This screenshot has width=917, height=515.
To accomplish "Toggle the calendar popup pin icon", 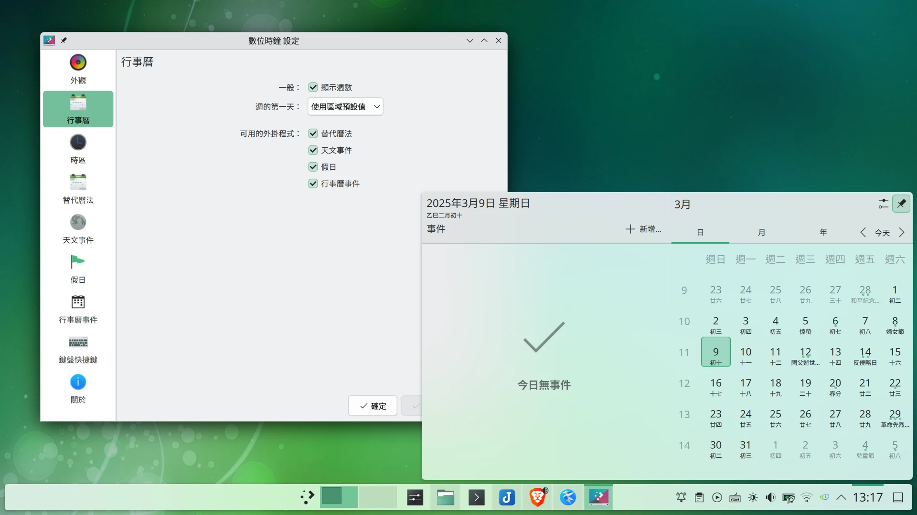I will (901, 204).
